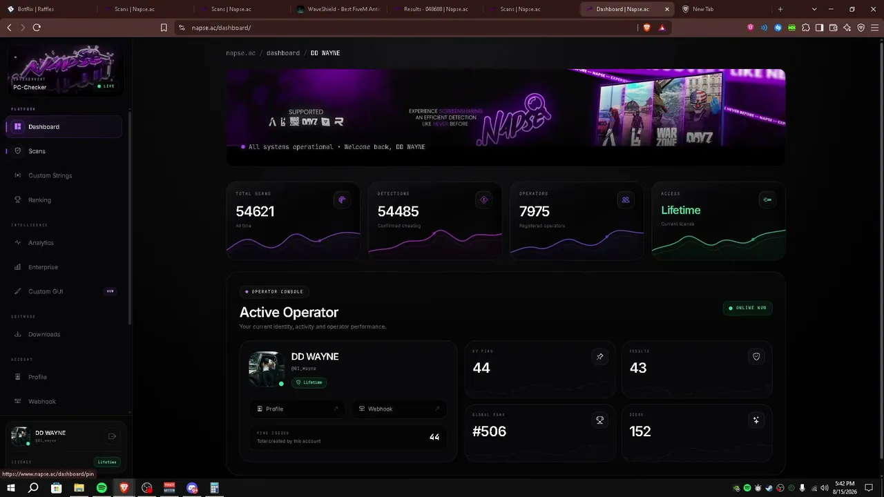Click the Detections warning icon
Screen dimensions: 884x497
(483, 200)
